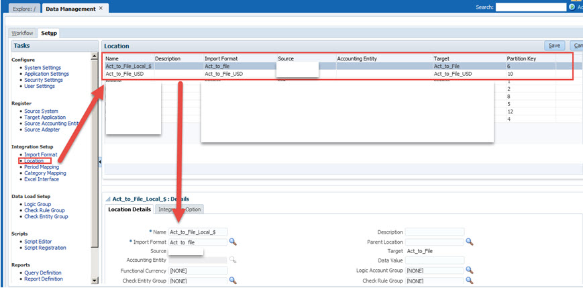This screenshot has height=288, width=583.
Task: Click the Save button
Action: click(554, 46)
